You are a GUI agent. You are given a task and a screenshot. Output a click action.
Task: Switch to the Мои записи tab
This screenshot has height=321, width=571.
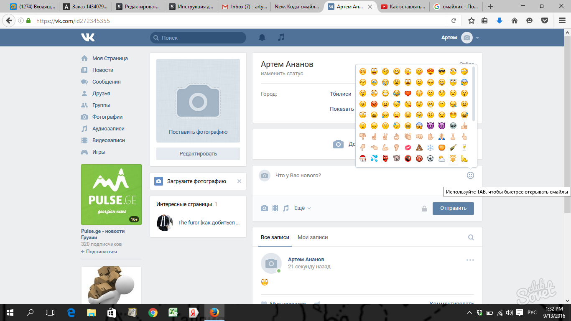pyautogui.click(x=313, y=237)
